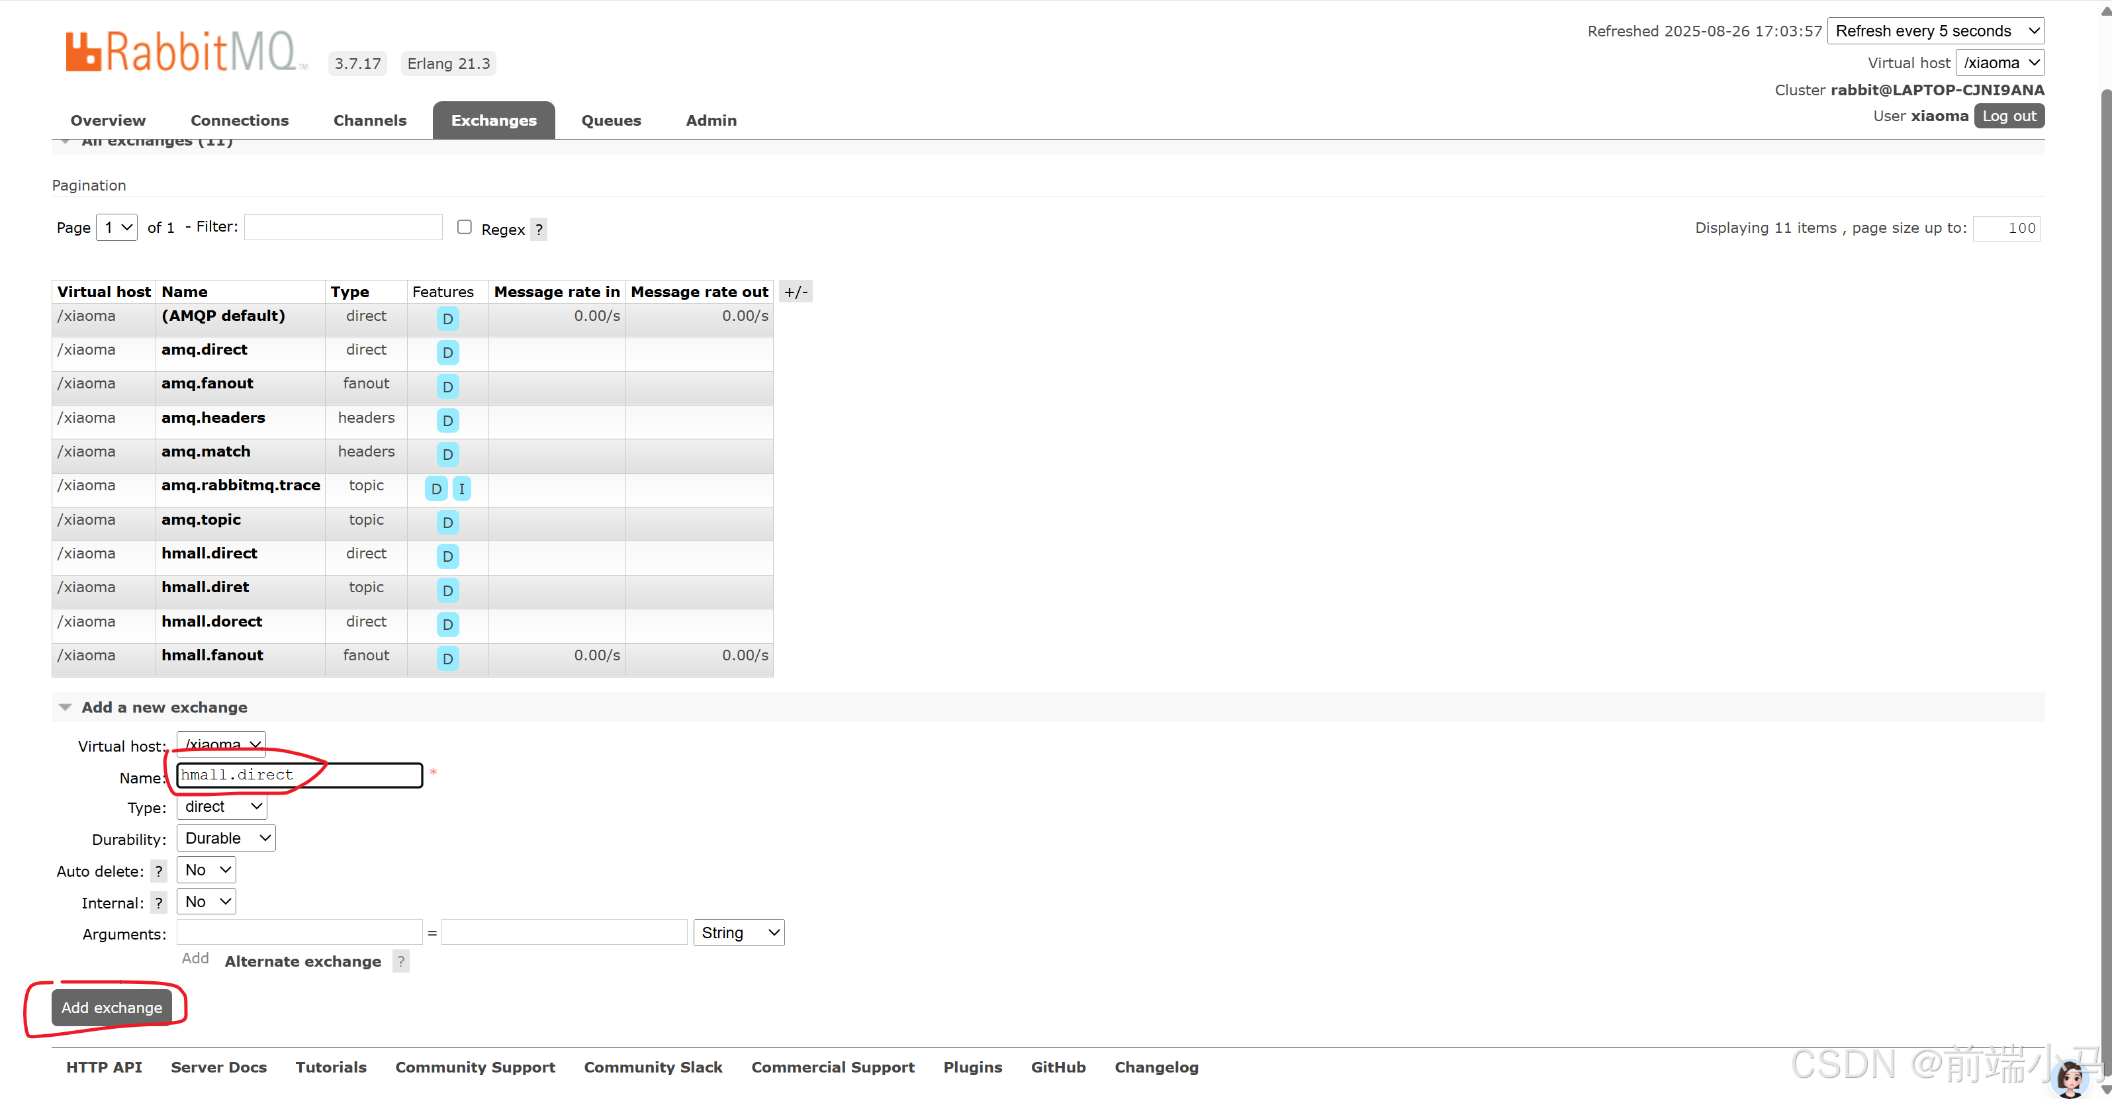Screen dimensions: 2112x1099
Task: Open the hmall.direct exchange link
Action: pyautogui.click(x=209, y=553)
